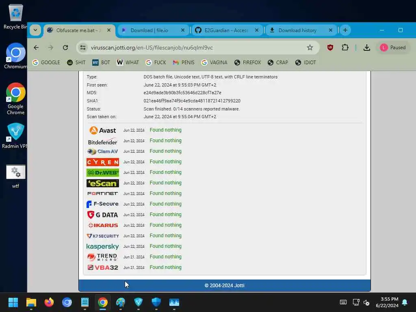Launch Firefox from the taskbar
The image size is (416, 312).
[x=49, y=302]
